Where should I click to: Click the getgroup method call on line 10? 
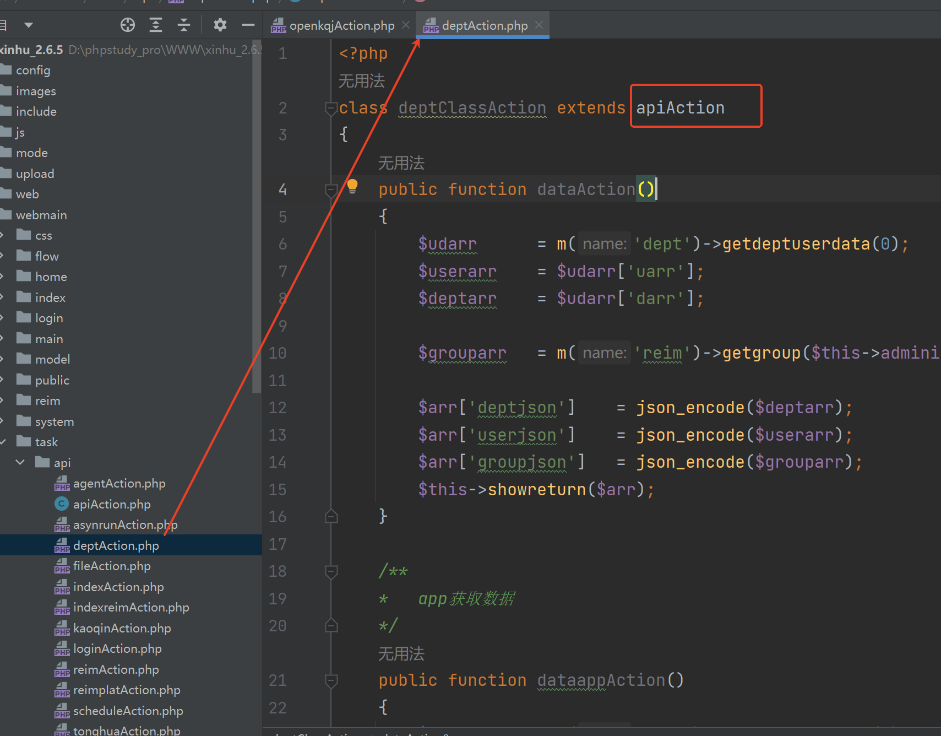pyautogui.click(x=761, y=353)
